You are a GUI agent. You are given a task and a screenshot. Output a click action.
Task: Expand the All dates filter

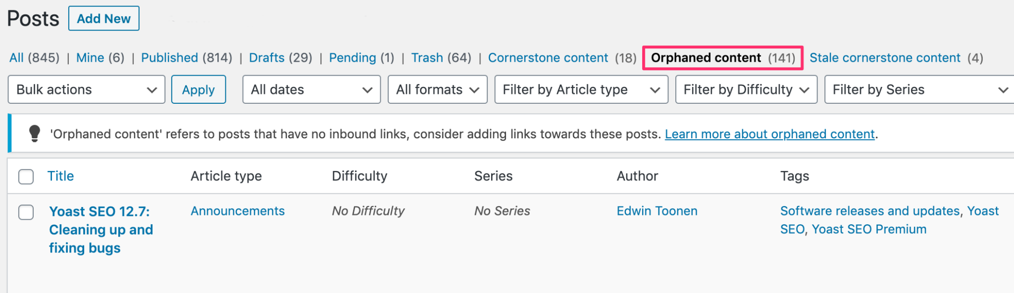(311, 89)
